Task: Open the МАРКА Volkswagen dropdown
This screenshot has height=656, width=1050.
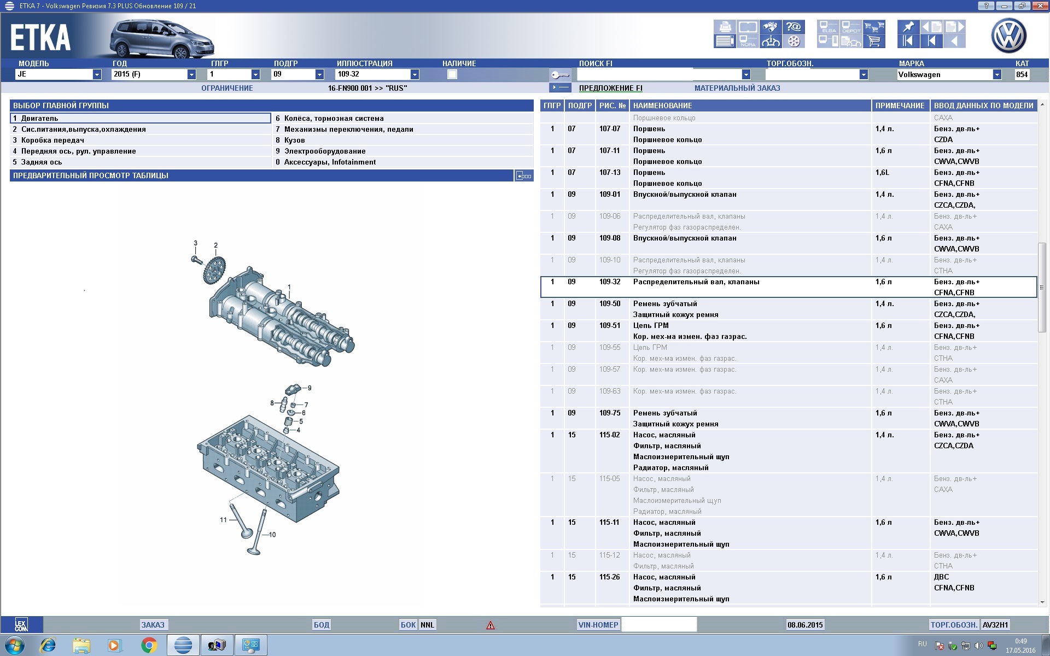Action: click(x=997, y=74)
